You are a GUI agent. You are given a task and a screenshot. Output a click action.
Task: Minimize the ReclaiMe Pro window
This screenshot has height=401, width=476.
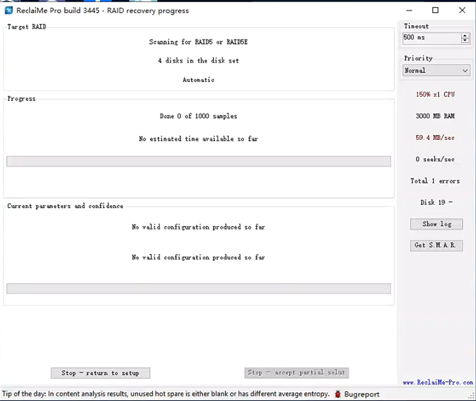409,10
